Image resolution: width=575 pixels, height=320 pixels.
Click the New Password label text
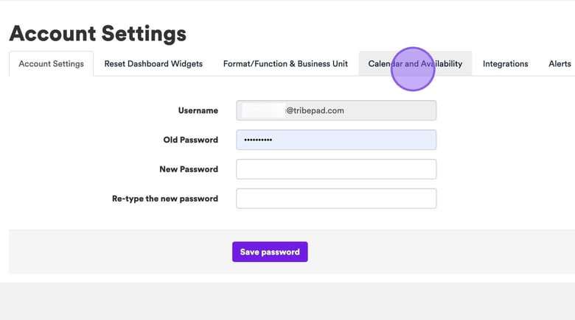pyautogui.click(x=189, y=169)
